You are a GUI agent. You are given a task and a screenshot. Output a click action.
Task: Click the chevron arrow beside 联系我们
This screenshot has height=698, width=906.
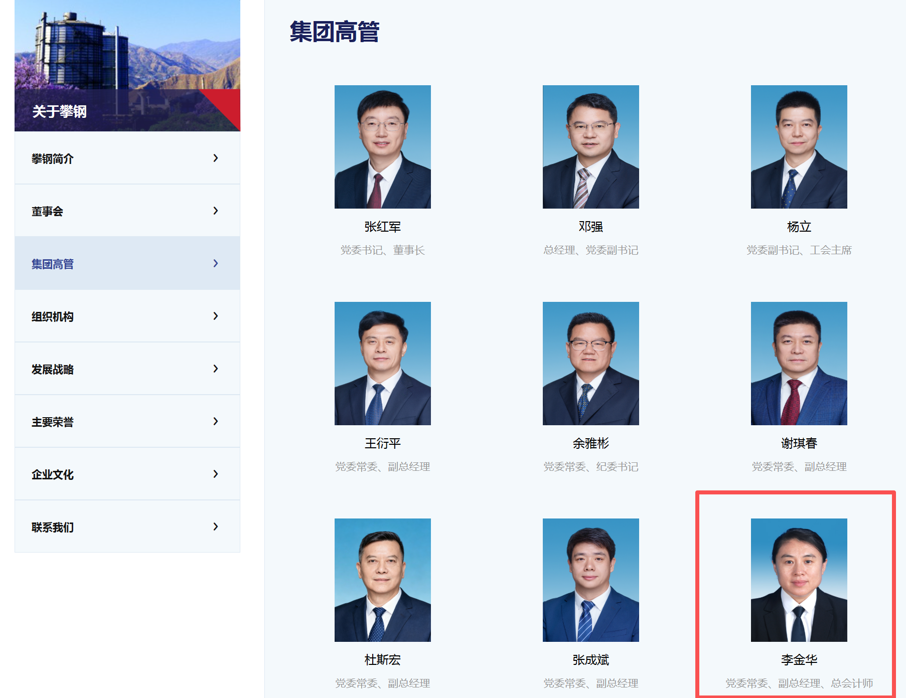216,527
